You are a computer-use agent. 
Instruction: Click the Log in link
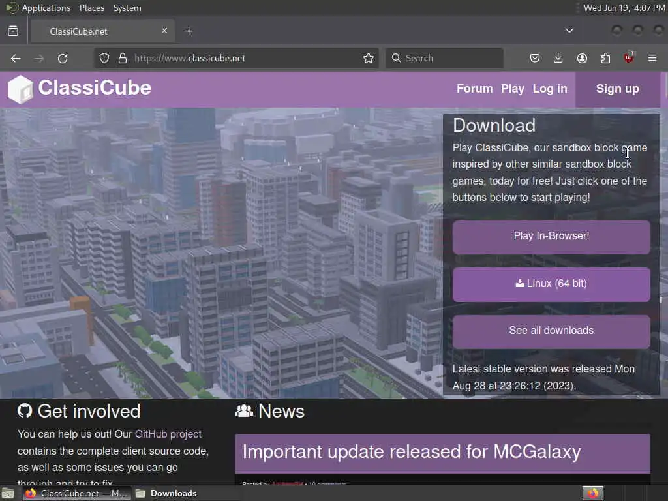550,89
